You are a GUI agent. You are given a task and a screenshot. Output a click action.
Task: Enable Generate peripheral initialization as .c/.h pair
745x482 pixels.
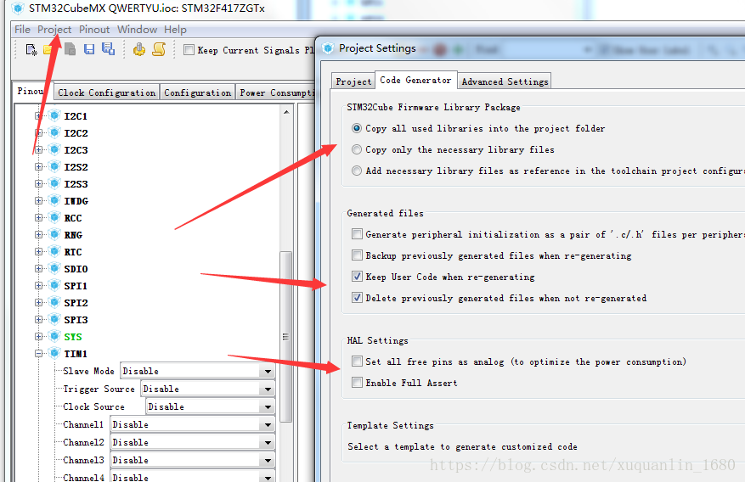point(357,234)
